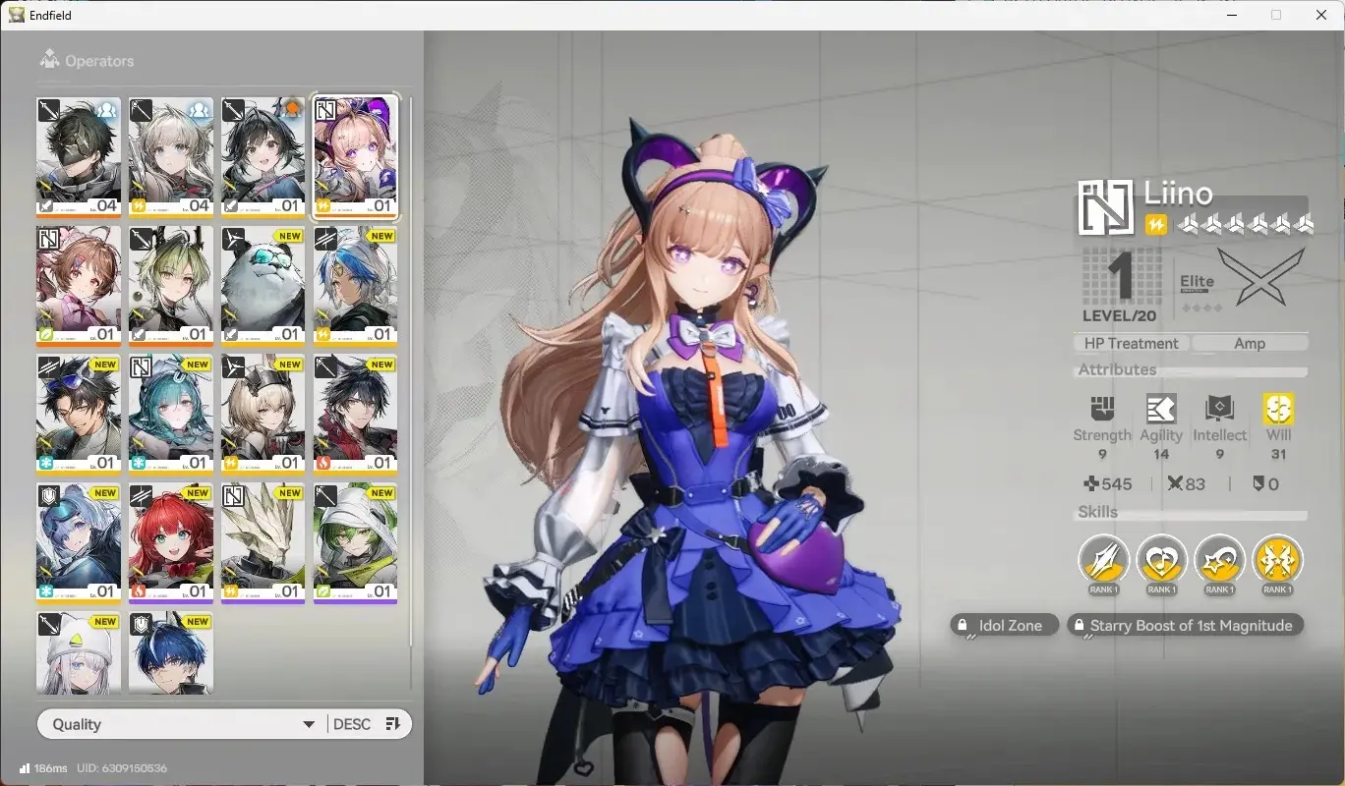Select Liino's highlighted operator card
The height and width of the screenshot is (786, 1345).
356,156
